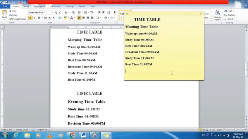Open the font size dropdown
The image size is (248, 139).
53,12
